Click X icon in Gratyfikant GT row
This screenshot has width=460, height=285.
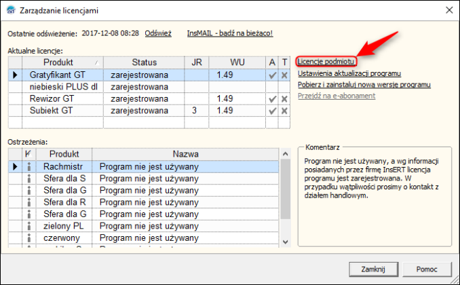[284, 75]
